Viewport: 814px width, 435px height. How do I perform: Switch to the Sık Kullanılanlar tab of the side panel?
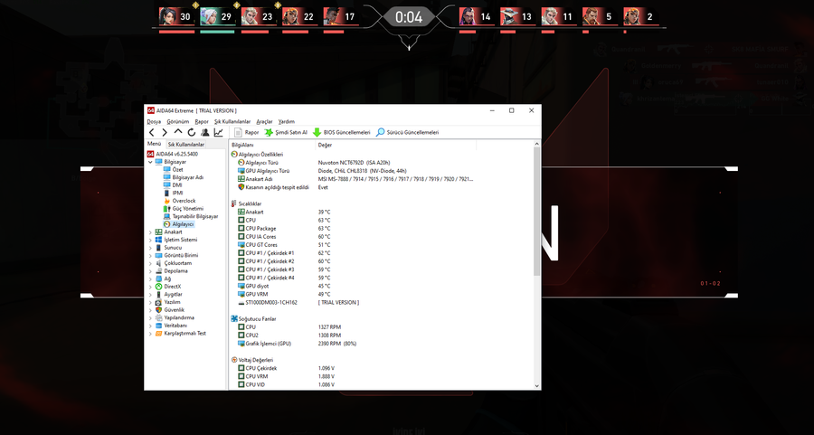(x=185, y=145)
